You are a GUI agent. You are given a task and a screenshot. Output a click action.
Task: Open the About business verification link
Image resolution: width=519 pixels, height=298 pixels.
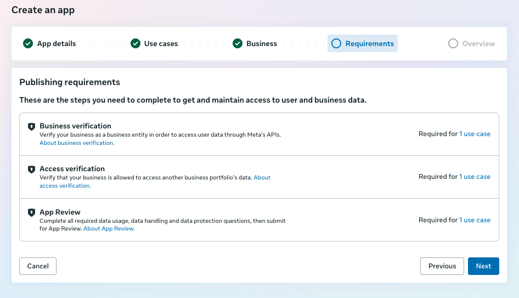coord(77,143)
